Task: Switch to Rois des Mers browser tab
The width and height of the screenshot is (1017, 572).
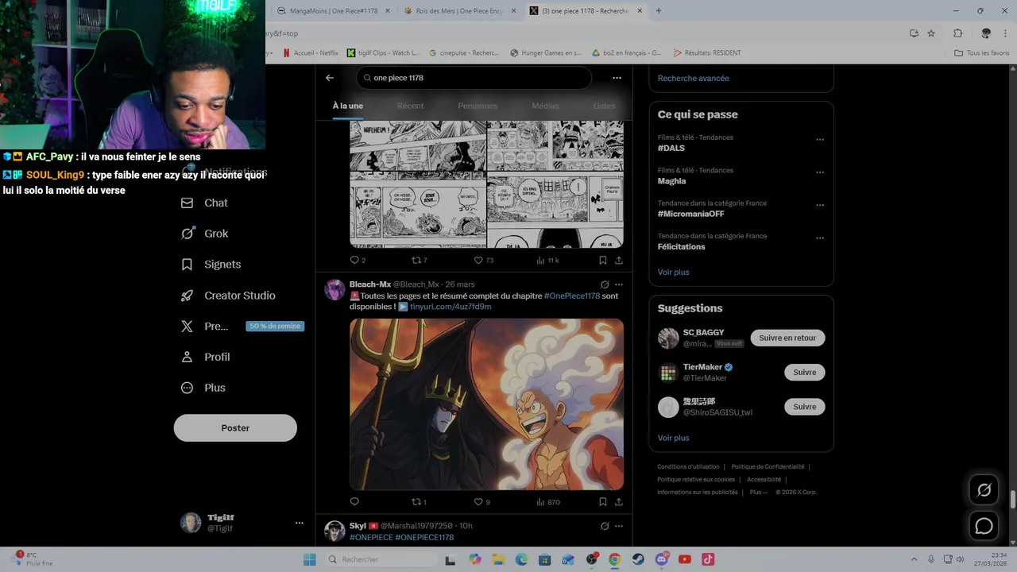Action: click(460, 10)
